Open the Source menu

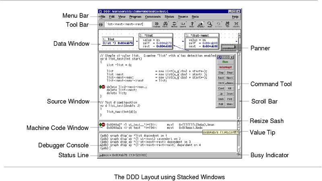tap(183, 17)
